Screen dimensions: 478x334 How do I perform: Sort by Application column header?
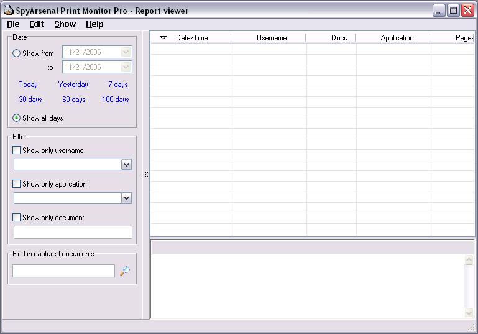tap(393, 38)
